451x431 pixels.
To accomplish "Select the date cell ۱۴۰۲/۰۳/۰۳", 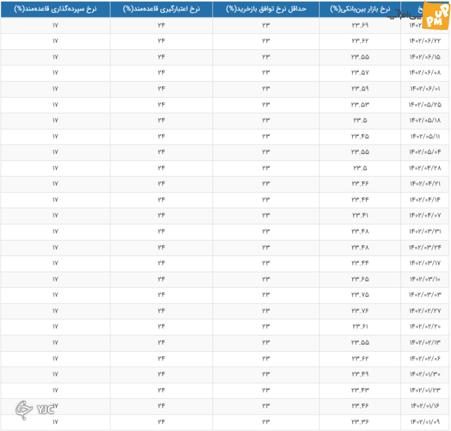I will point(425,295).
